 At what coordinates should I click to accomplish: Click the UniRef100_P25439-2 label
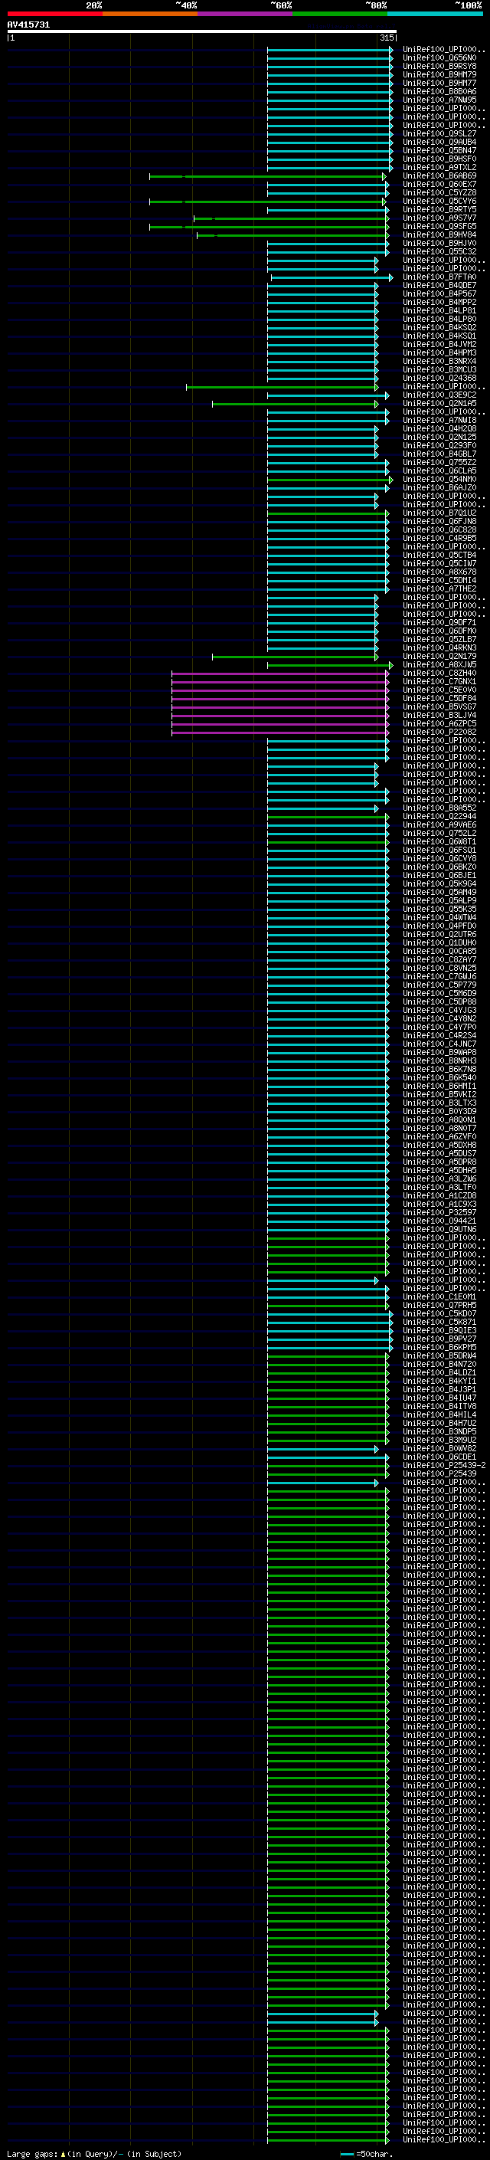[444, 1465]
